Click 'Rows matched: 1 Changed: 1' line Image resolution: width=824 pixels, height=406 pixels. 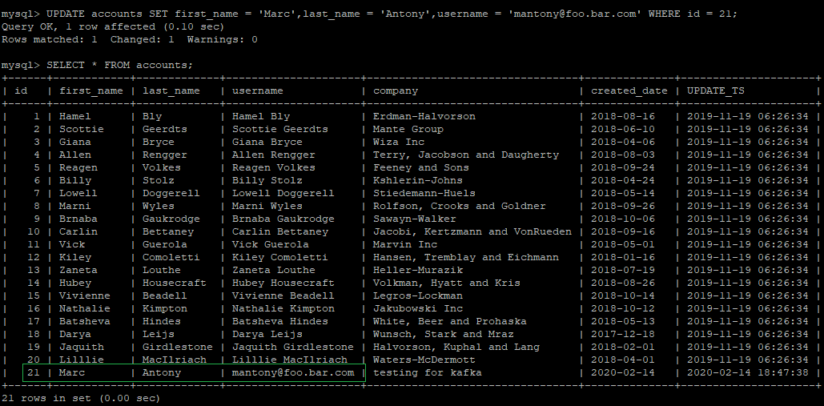(130, 39)
